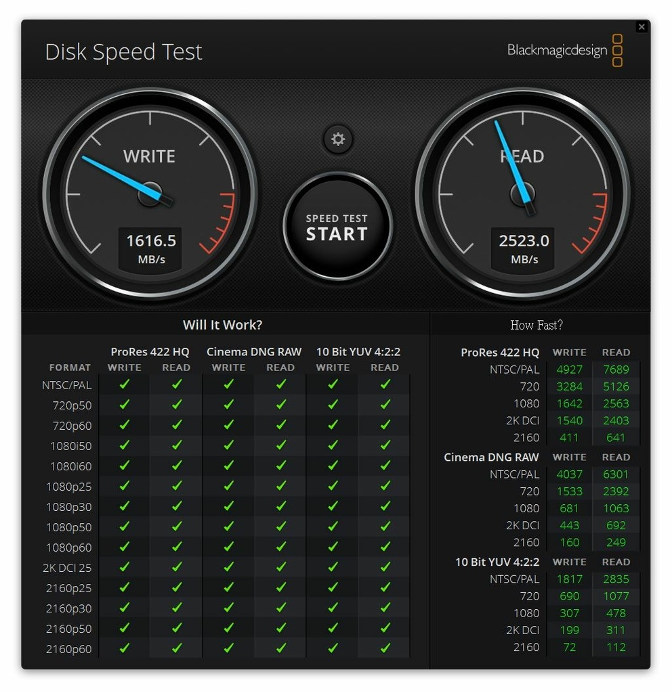
Task: Click 1080p30 ProRes 422 HQ read checkmark
Action: [x=177, y=506]
